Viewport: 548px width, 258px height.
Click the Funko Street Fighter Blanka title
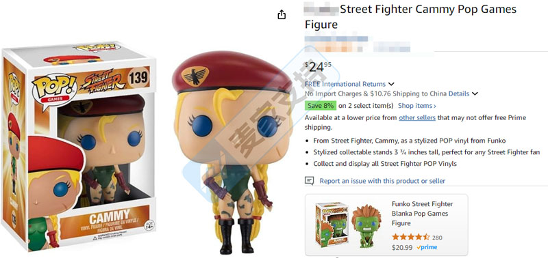point(422,214)
